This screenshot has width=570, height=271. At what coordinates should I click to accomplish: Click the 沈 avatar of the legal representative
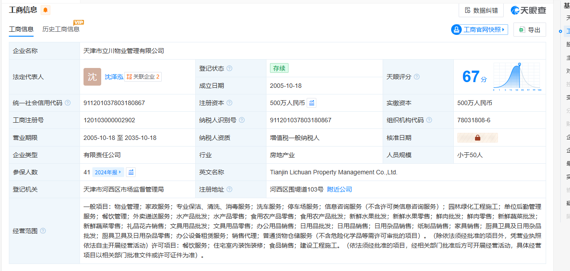pyautogui.click(x=92, y=77)
